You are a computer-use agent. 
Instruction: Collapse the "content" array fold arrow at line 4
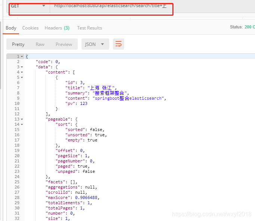pyautogui.click(x=22, y=72)
